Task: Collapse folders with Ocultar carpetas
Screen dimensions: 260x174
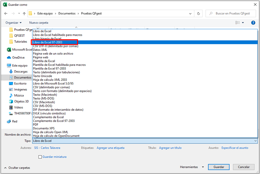Action: point(17,168)
